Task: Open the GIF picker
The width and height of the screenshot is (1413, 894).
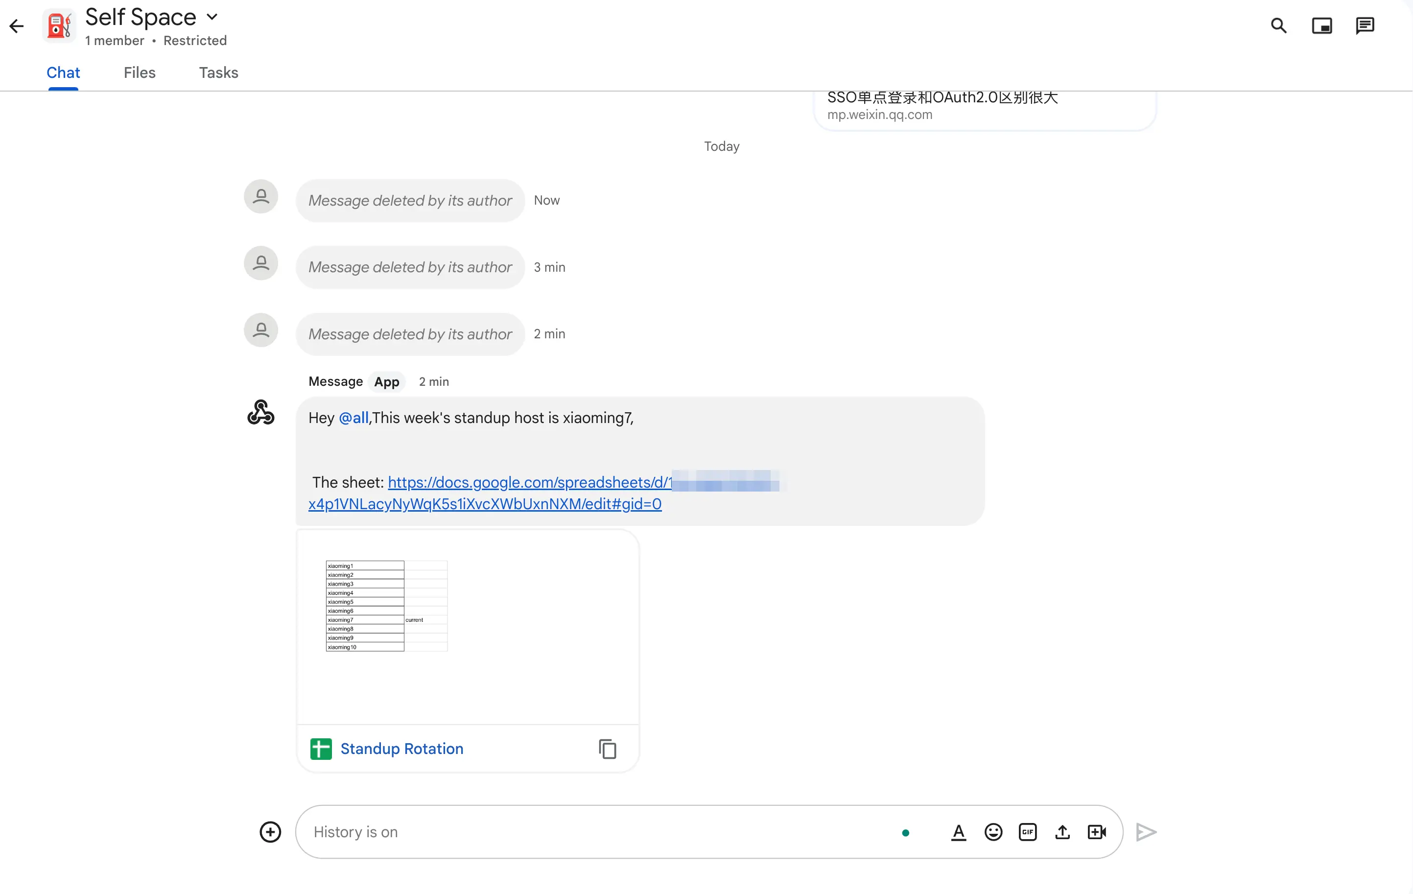Action: coord(1028,832)
